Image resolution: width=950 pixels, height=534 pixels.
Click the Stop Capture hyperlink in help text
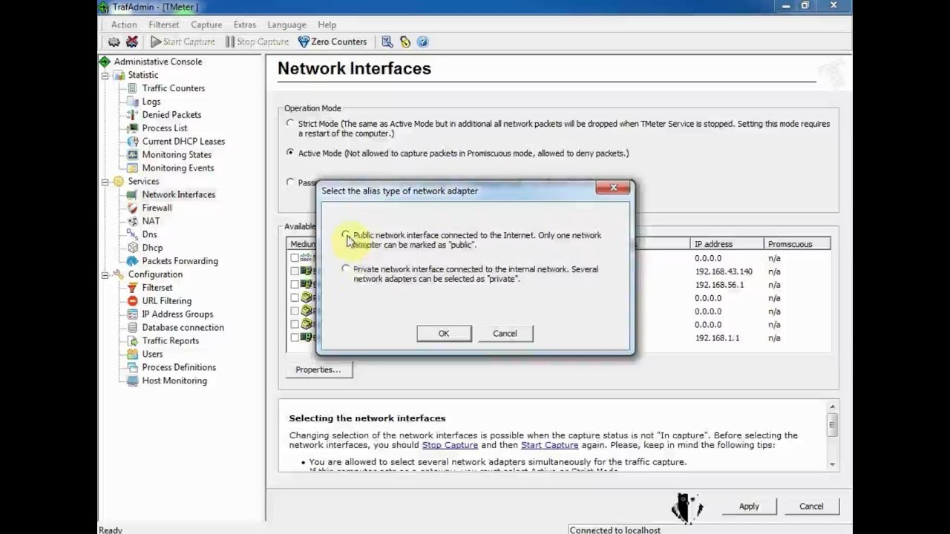[450, 445]
